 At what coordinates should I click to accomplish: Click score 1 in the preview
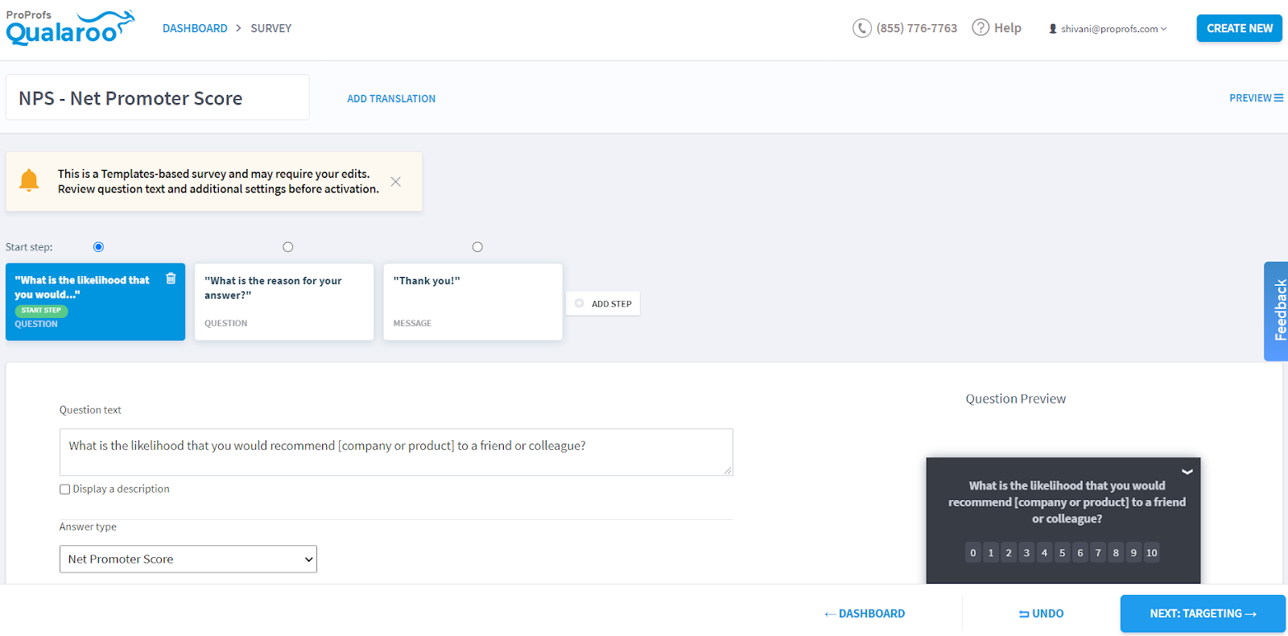991,552
